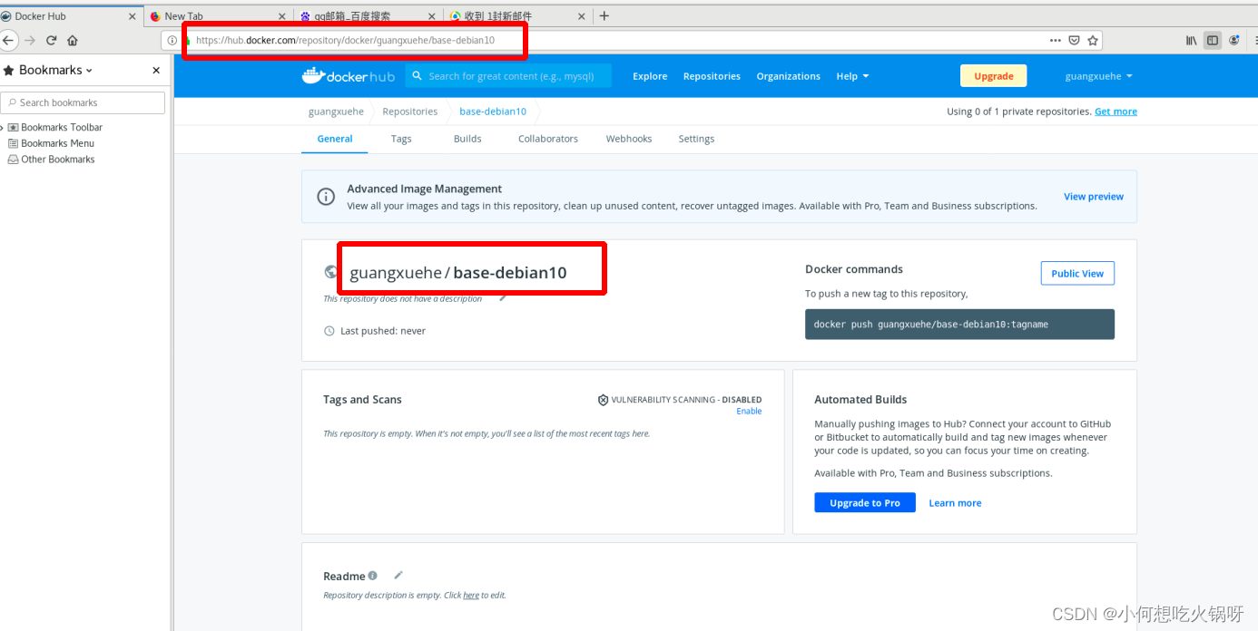Edit repository description pencil icon

(503, 298)
